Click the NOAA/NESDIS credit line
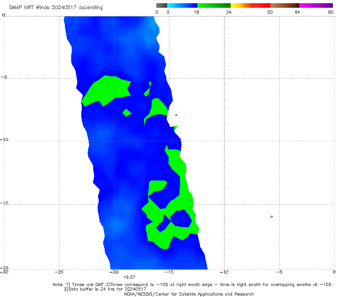 click(189, 294)
